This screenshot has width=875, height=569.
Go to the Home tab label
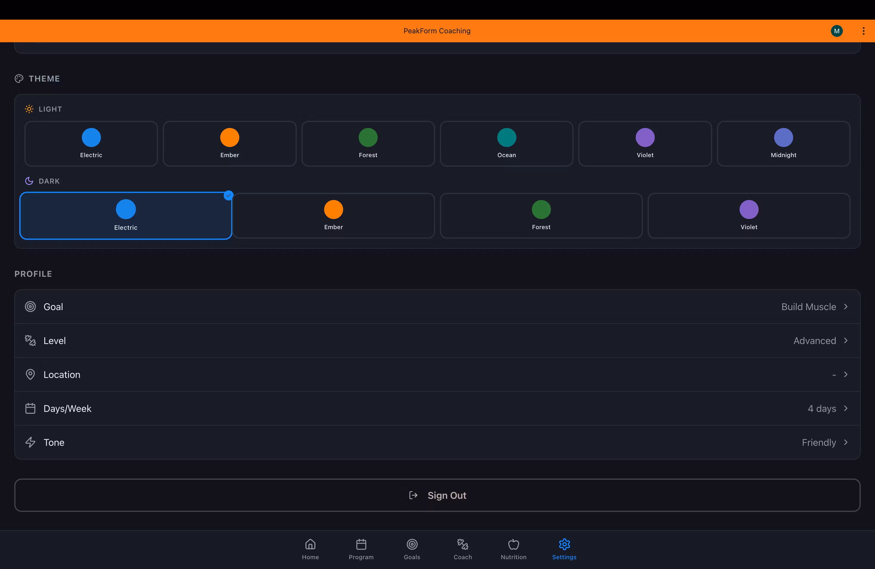310,557
